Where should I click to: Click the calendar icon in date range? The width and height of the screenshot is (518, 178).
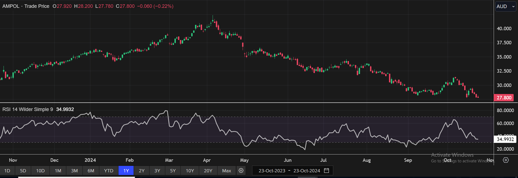327,170
